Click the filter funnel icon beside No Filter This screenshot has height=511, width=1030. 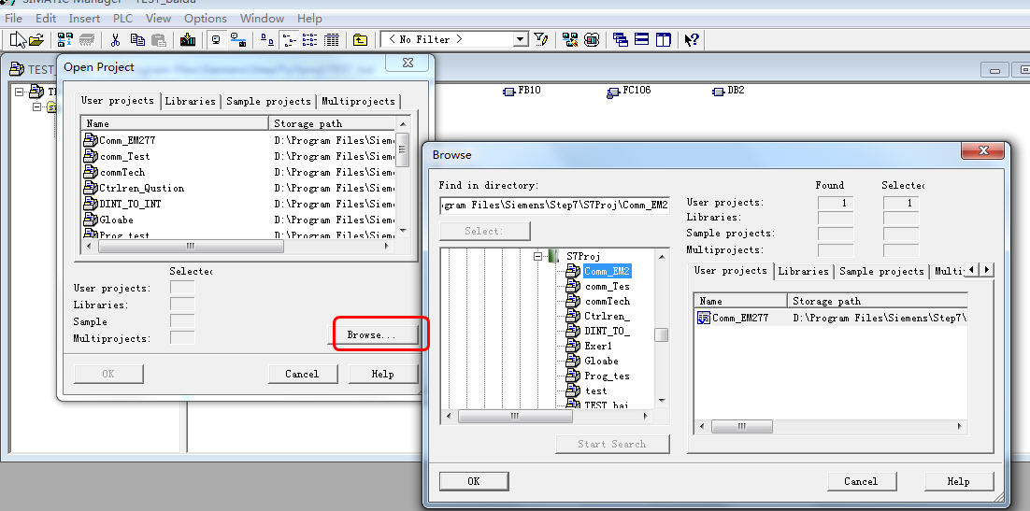tap(540, 40)
